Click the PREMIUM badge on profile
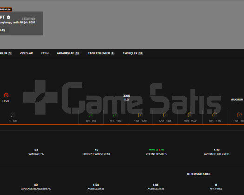The width and height of the screenshot is (244, 195). 6,9
